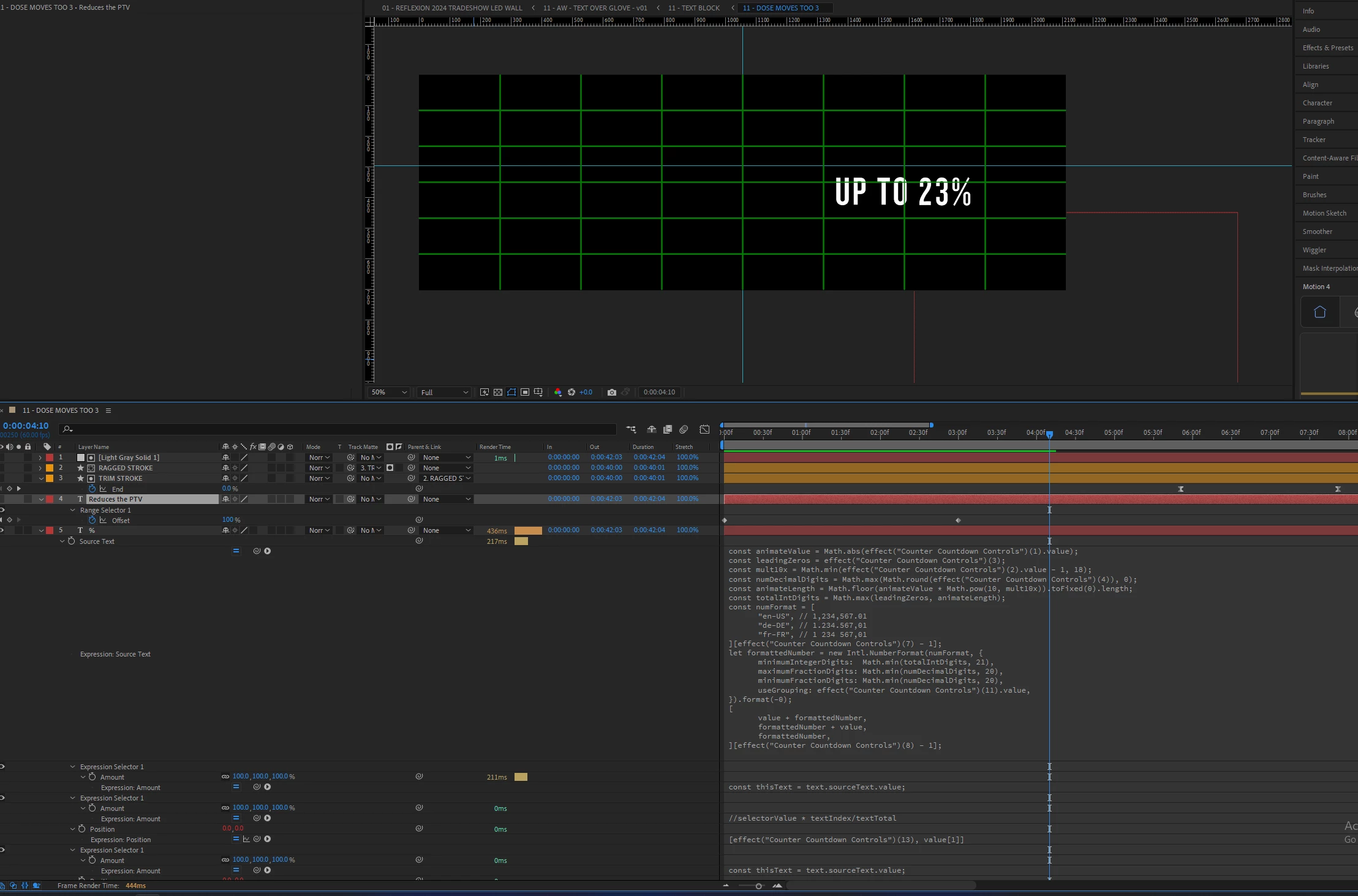Open the Full resolution dropdown
The height and width of the screenshot is (896, 1358).
(444, 393)
